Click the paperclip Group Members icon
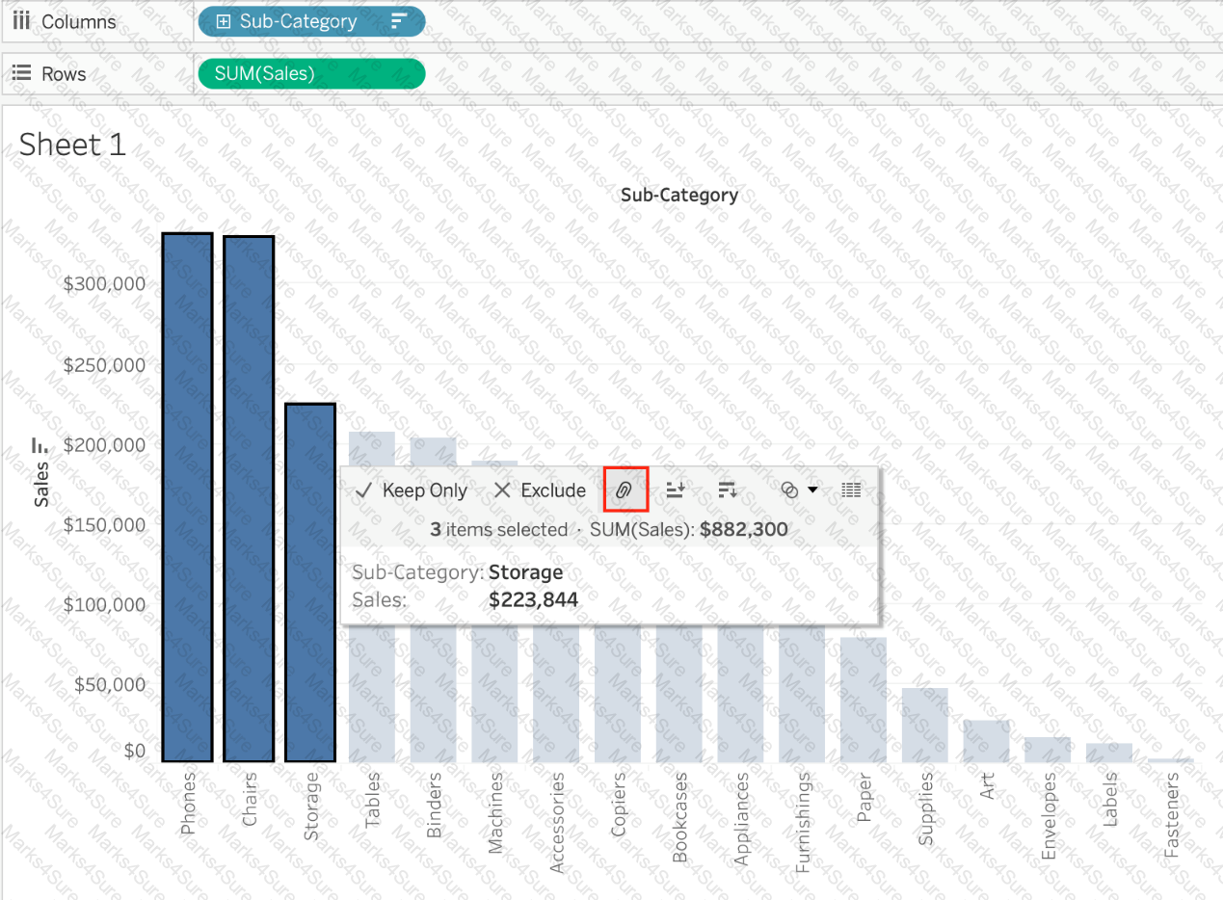Screen dimensions: 1223x900 (x=625, y=490)
